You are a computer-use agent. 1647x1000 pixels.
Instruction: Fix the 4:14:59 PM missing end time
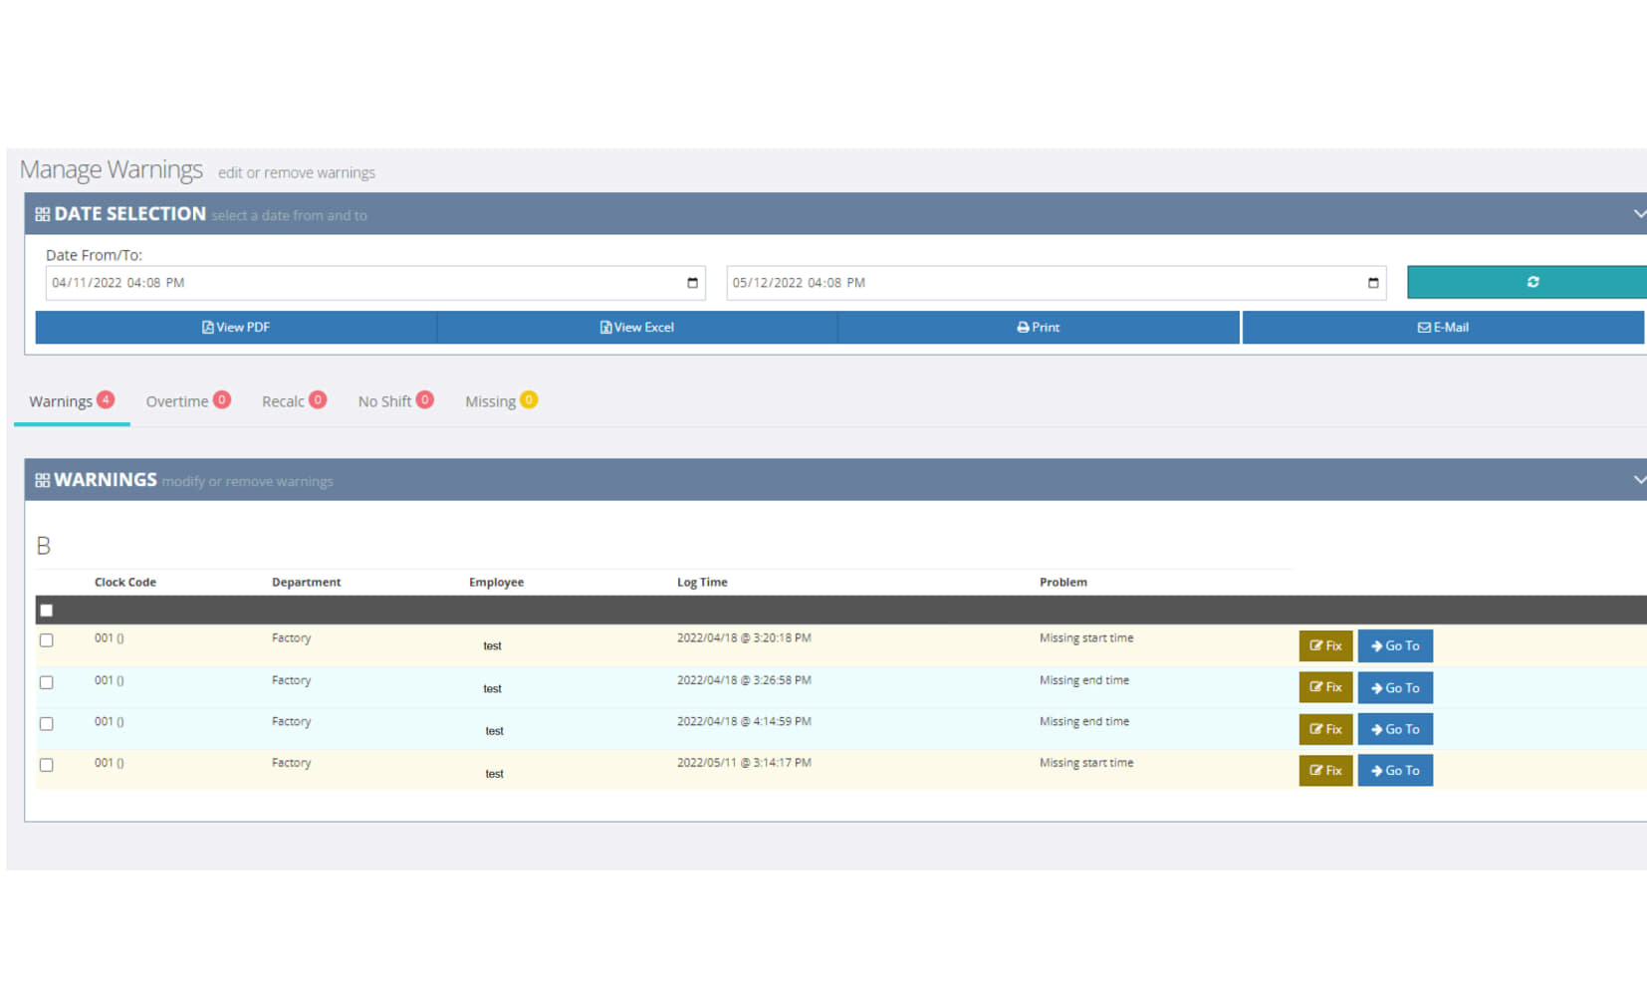tap(1325, 729)
